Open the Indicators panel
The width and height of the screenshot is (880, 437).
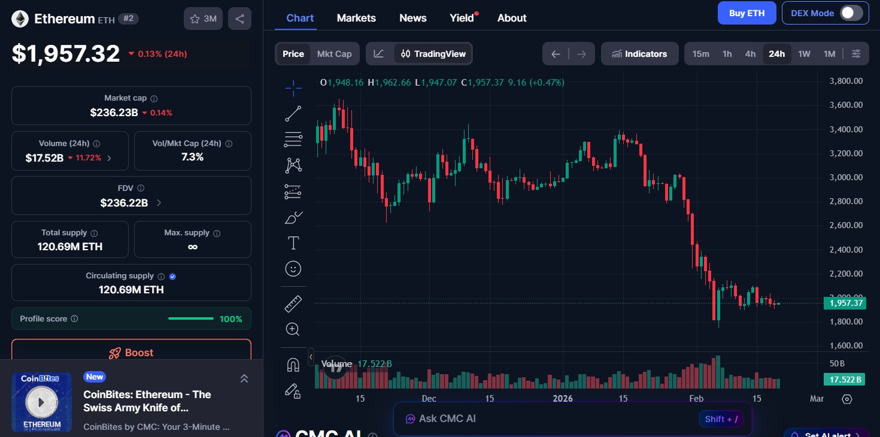tap(639, 53)
